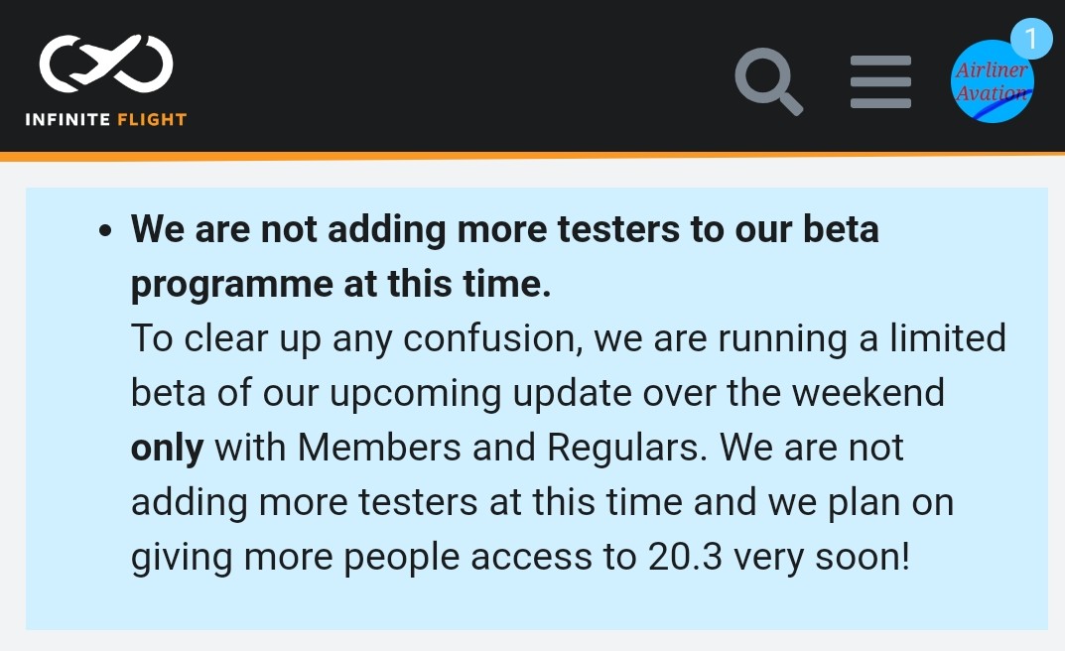1065x651 pixels.
Task: Click the orange FLIGHT word in wordmark
Action: pyautogui.click(x=152, y=120)
